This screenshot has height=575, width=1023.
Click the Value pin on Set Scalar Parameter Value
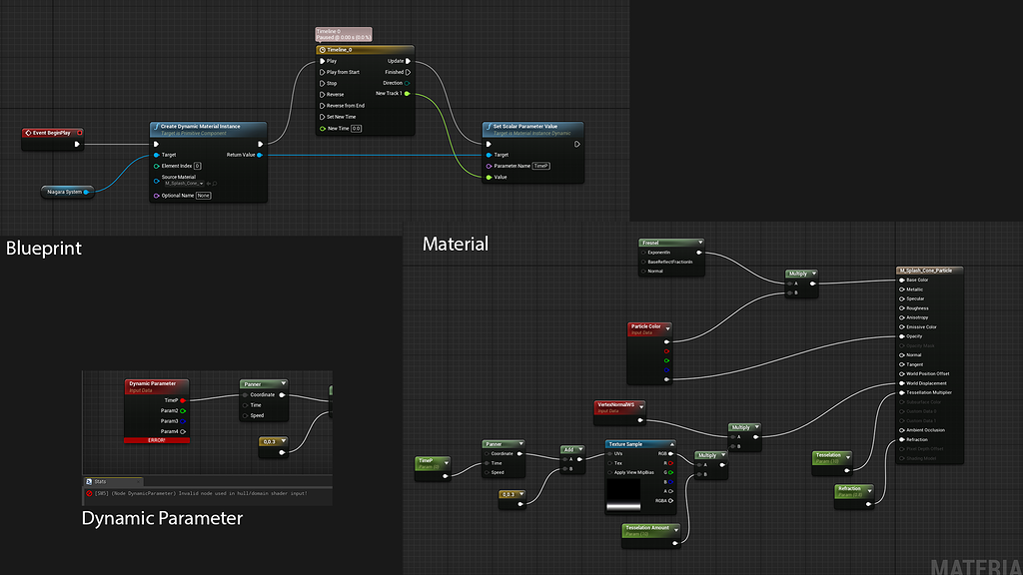click(x=489, y=177)
